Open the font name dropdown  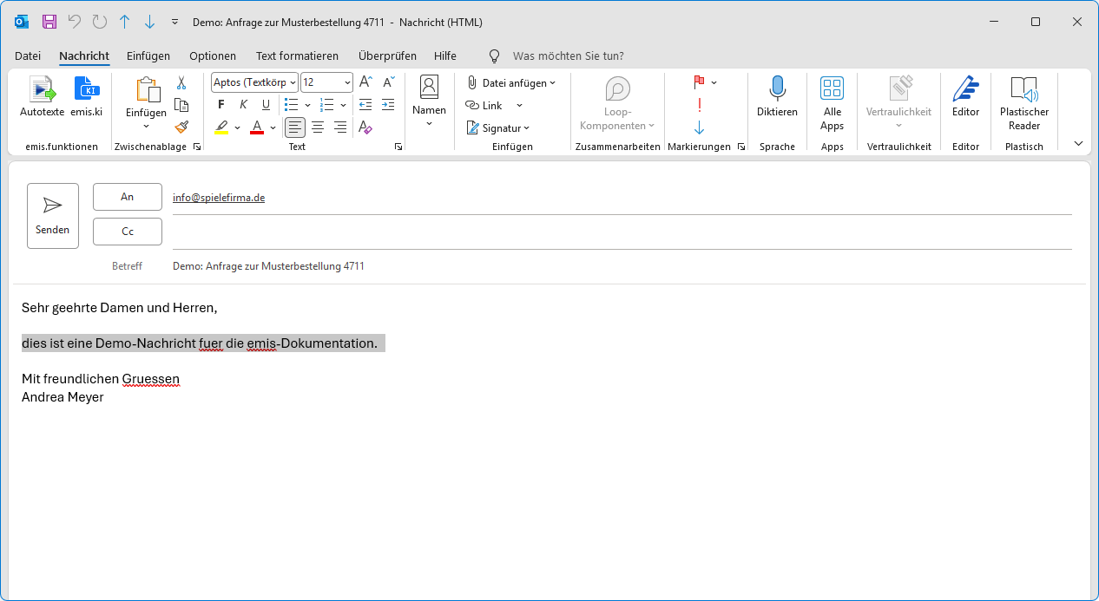point(293,82)
